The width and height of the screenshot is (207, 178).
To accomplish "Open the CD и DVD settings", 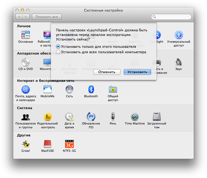I will (26, 62).
